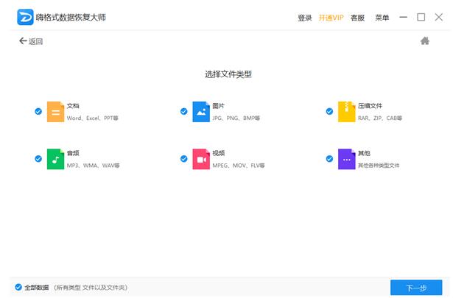Click the 选择文件类型 heading

[228, 74]
